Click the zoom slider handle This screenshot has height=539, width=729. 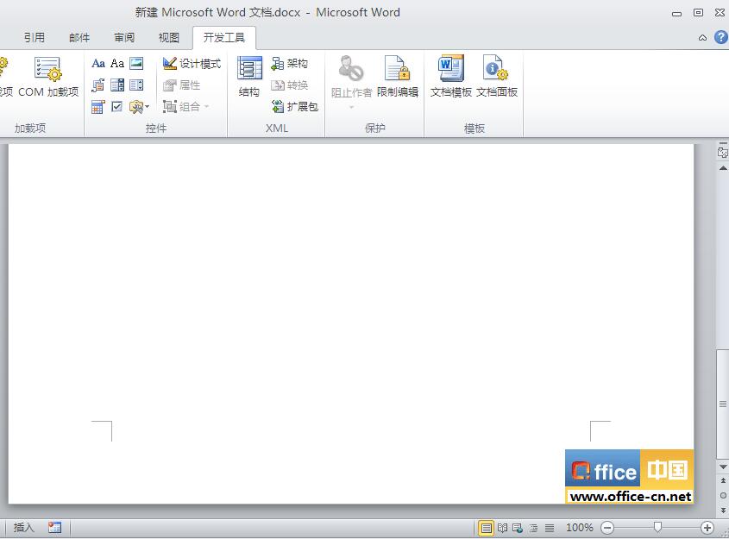pyautogui.click(x=657, y=527)
